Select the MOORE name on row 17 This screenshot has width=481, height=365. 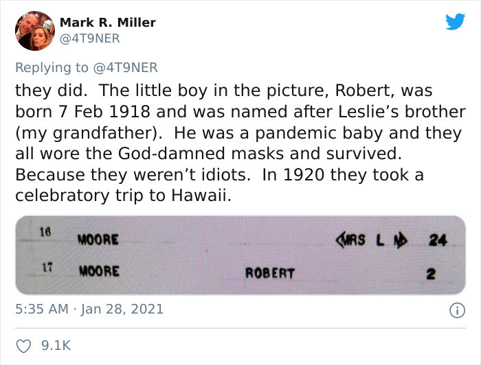99,271
